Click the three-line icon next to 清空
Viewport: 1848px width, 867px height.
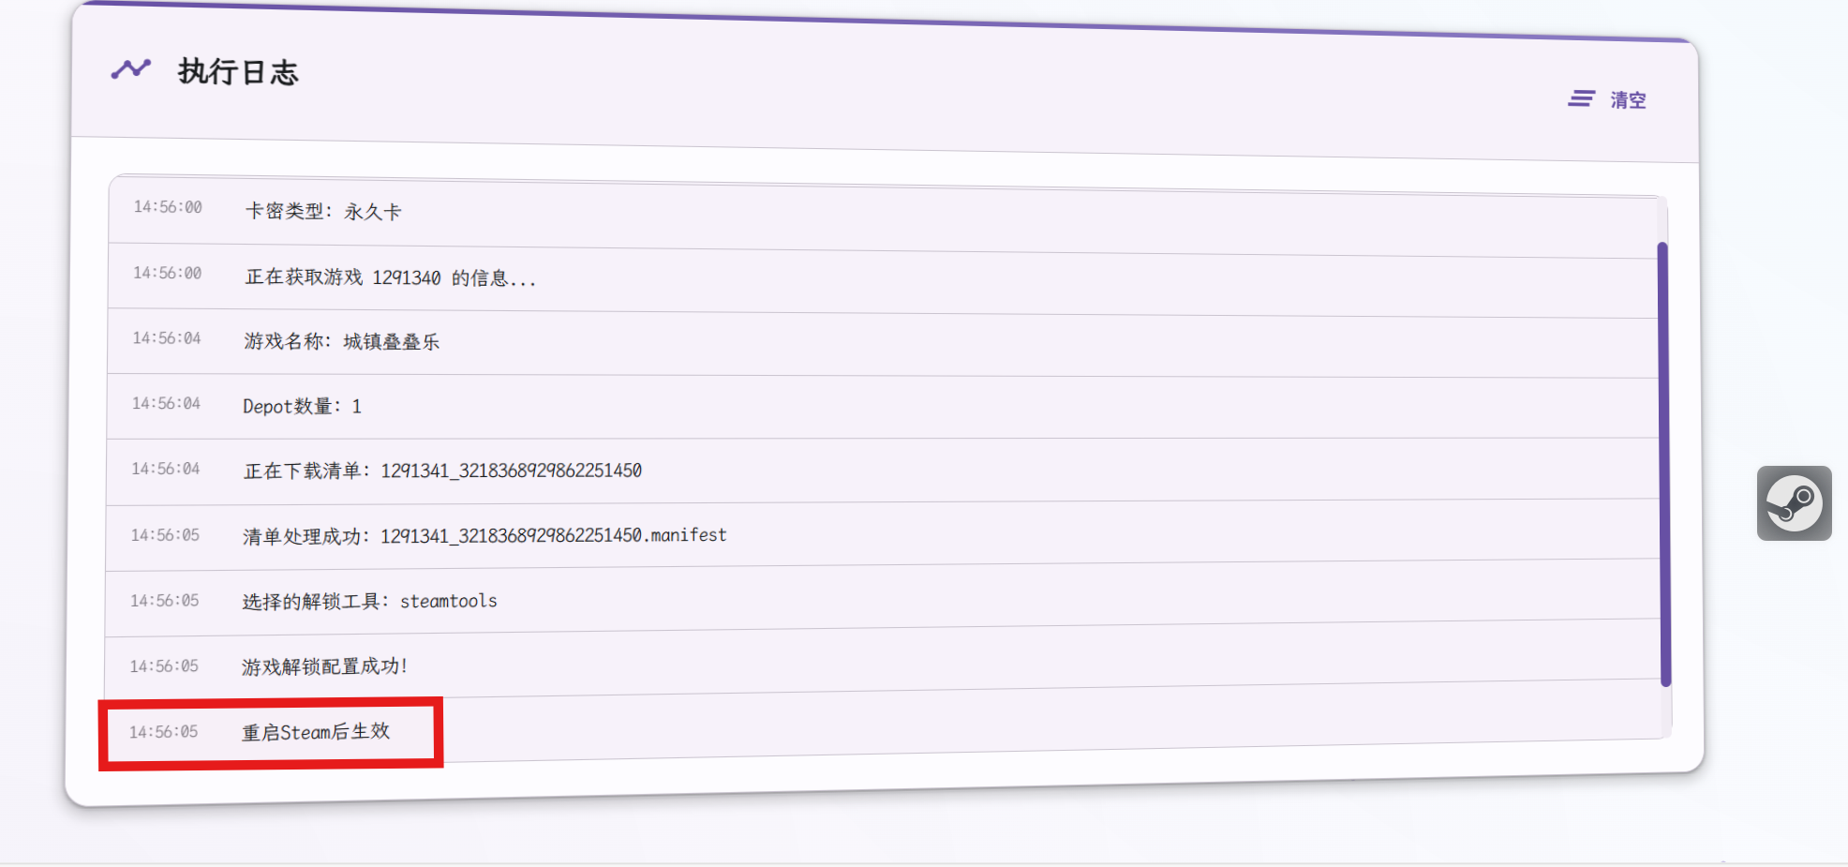pyautogui.click(x=1581, y=98)
